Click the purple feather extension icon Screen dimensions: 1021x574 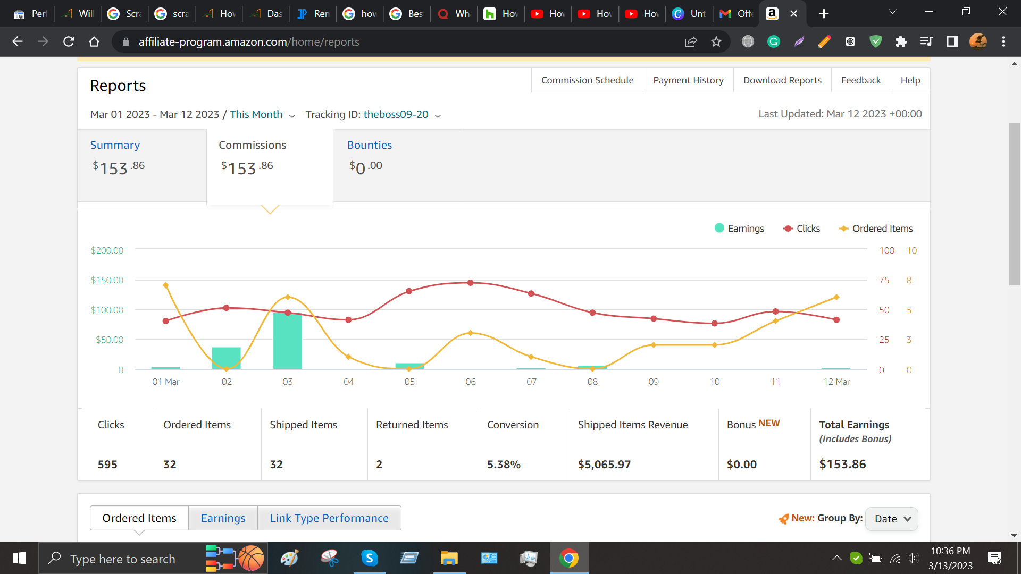click(x=799, y=41)
